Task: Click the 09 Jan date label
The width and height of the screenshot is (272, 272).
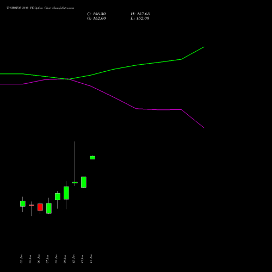Action: (65, 259)
